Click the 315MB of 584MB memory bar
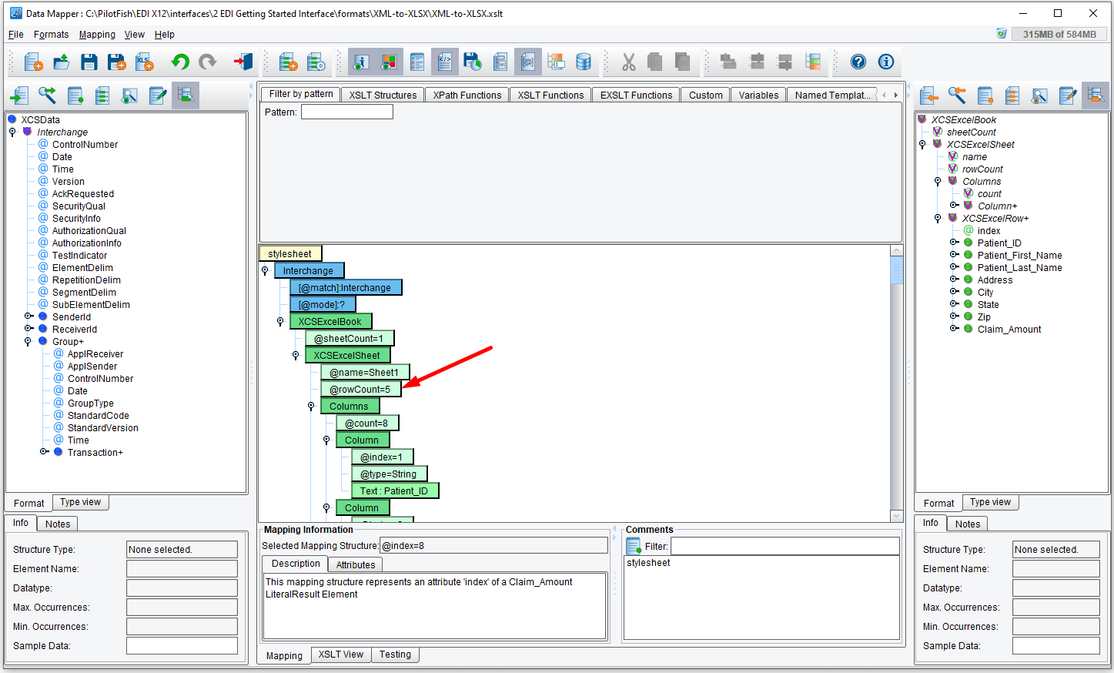The width and height of the screenshot is (1114, 673). click(1059, 34)
